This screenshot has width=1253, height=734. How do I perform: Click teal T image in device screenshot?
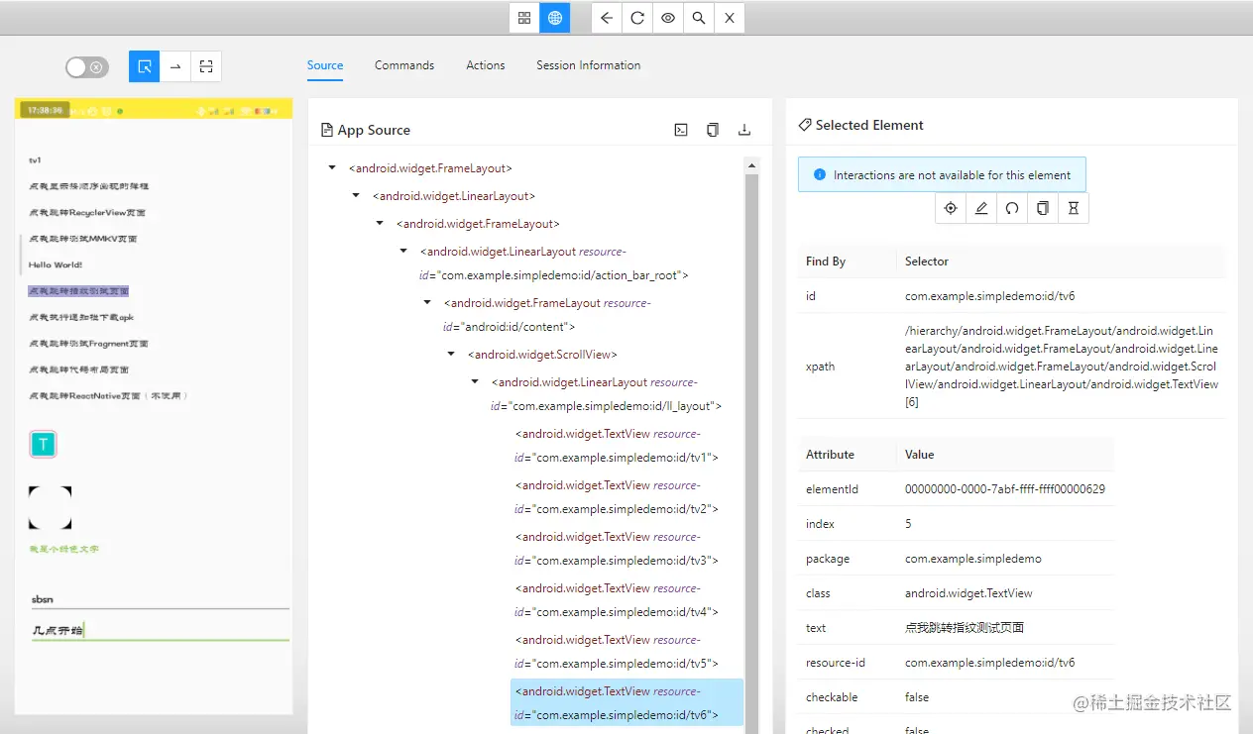[x=44, y=445]
